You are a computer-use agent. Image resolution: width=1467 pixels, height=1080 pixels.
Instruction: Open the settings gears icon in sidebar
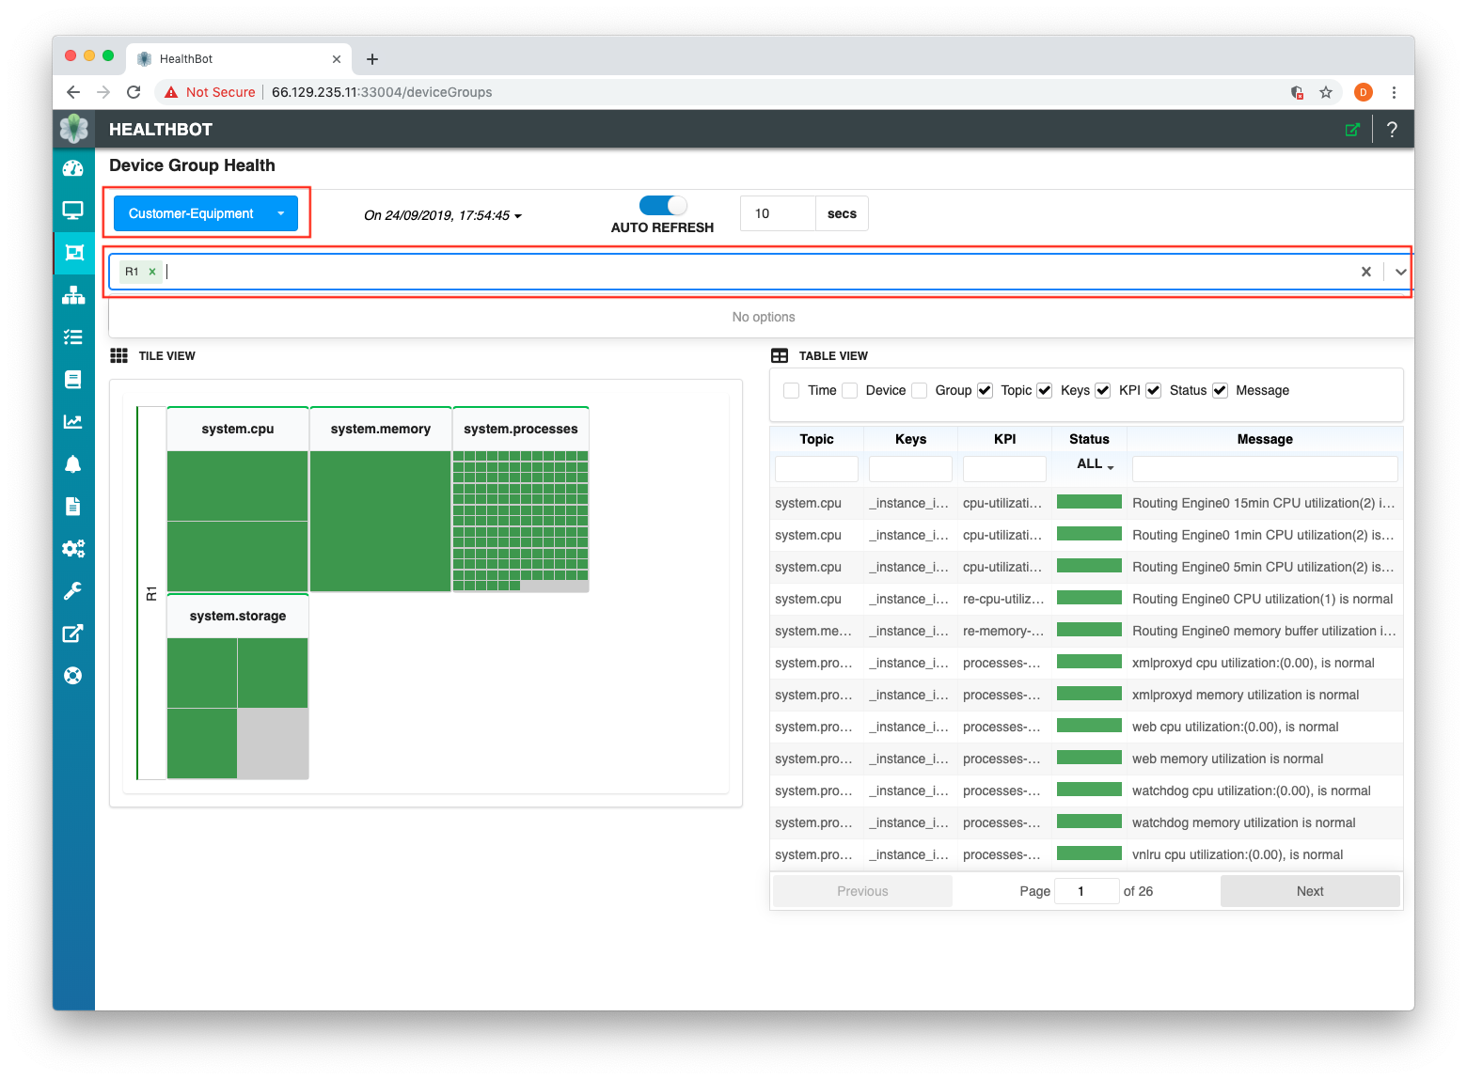[73, 549]
